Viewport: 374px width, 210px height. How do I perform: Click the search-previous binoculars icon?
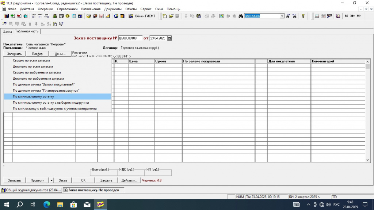click(x=295, y=16)
